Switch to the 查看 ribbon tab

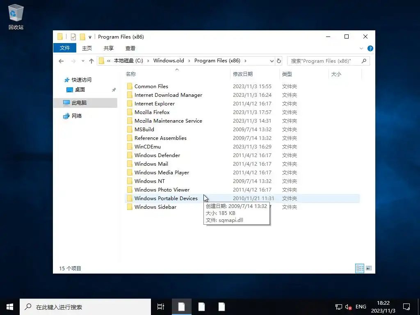(130, 48)
